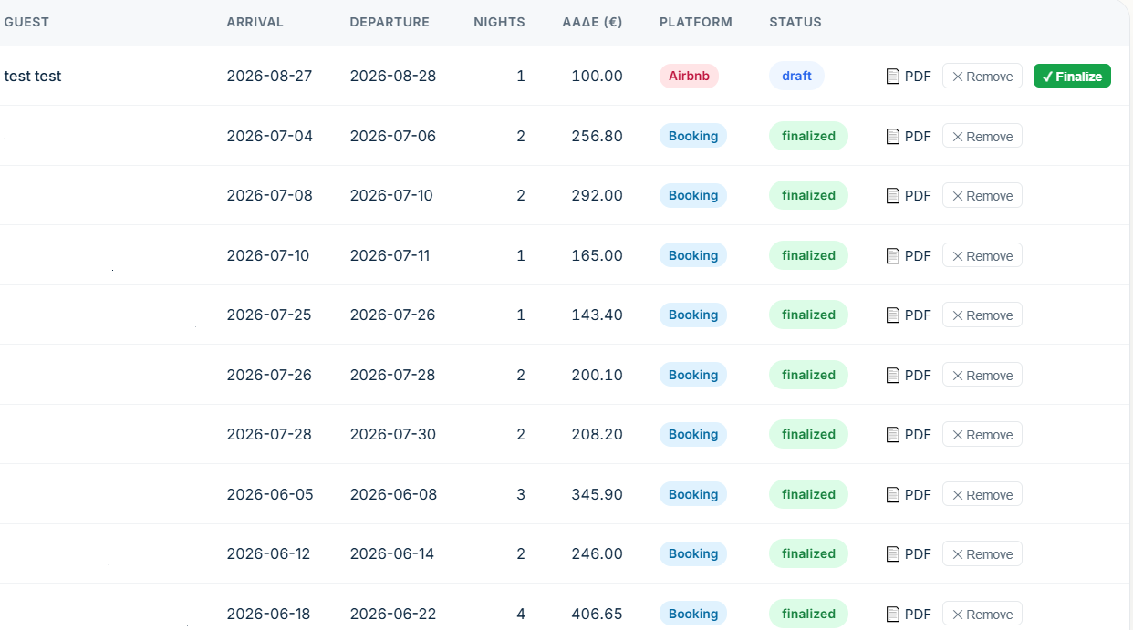Screen dimensions: 1133x630
Task: Open PDF for the 2026-07-10 arrival row
Action: point(909,256)
